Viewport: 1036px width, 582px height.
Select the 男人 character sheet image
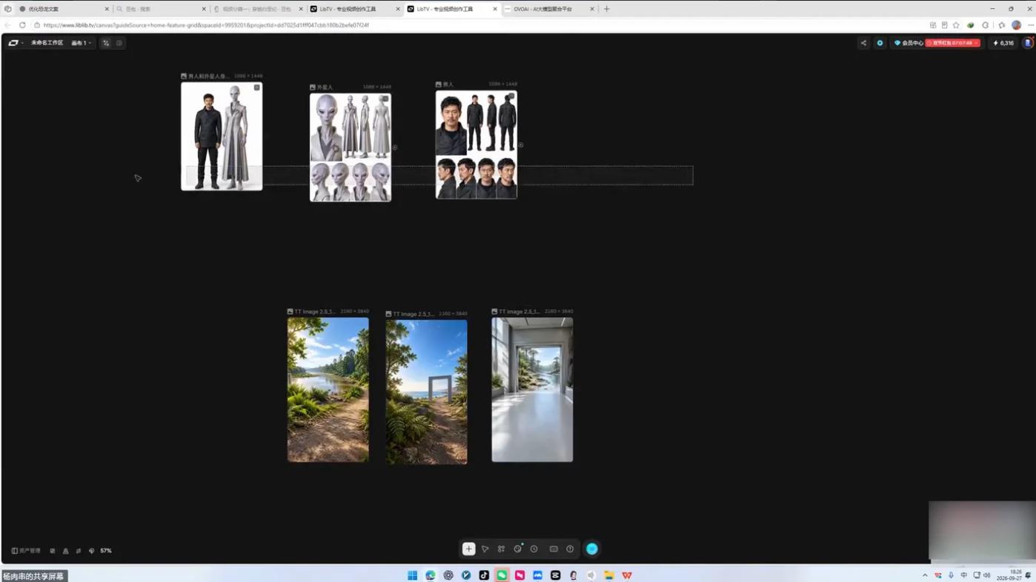point(477,144)
